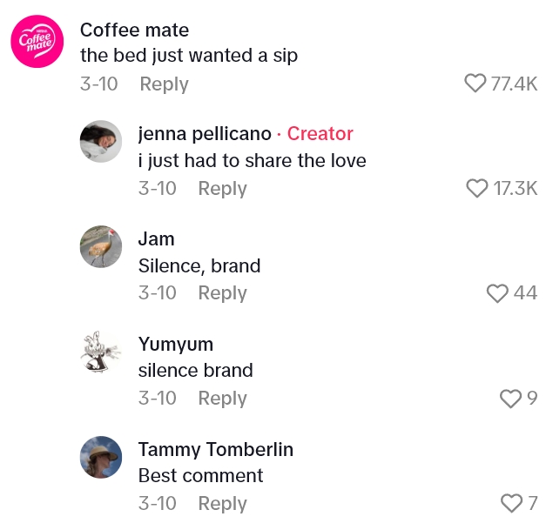Image resolution: width=546 pixels, height=530 pixels.
Task: Like Tammy Tomberlin's "Best comment" reply
Action: 511,503
